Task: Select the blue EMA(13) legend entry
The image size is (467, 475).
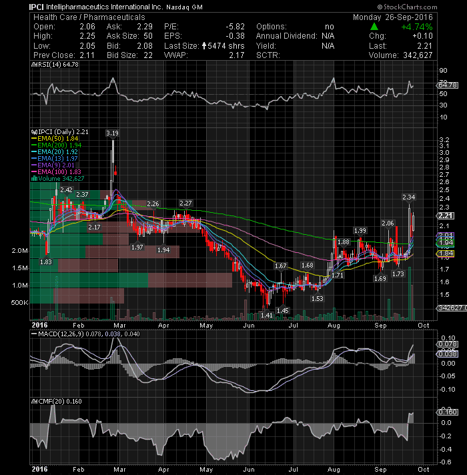Action: click(x=55, y=158)
